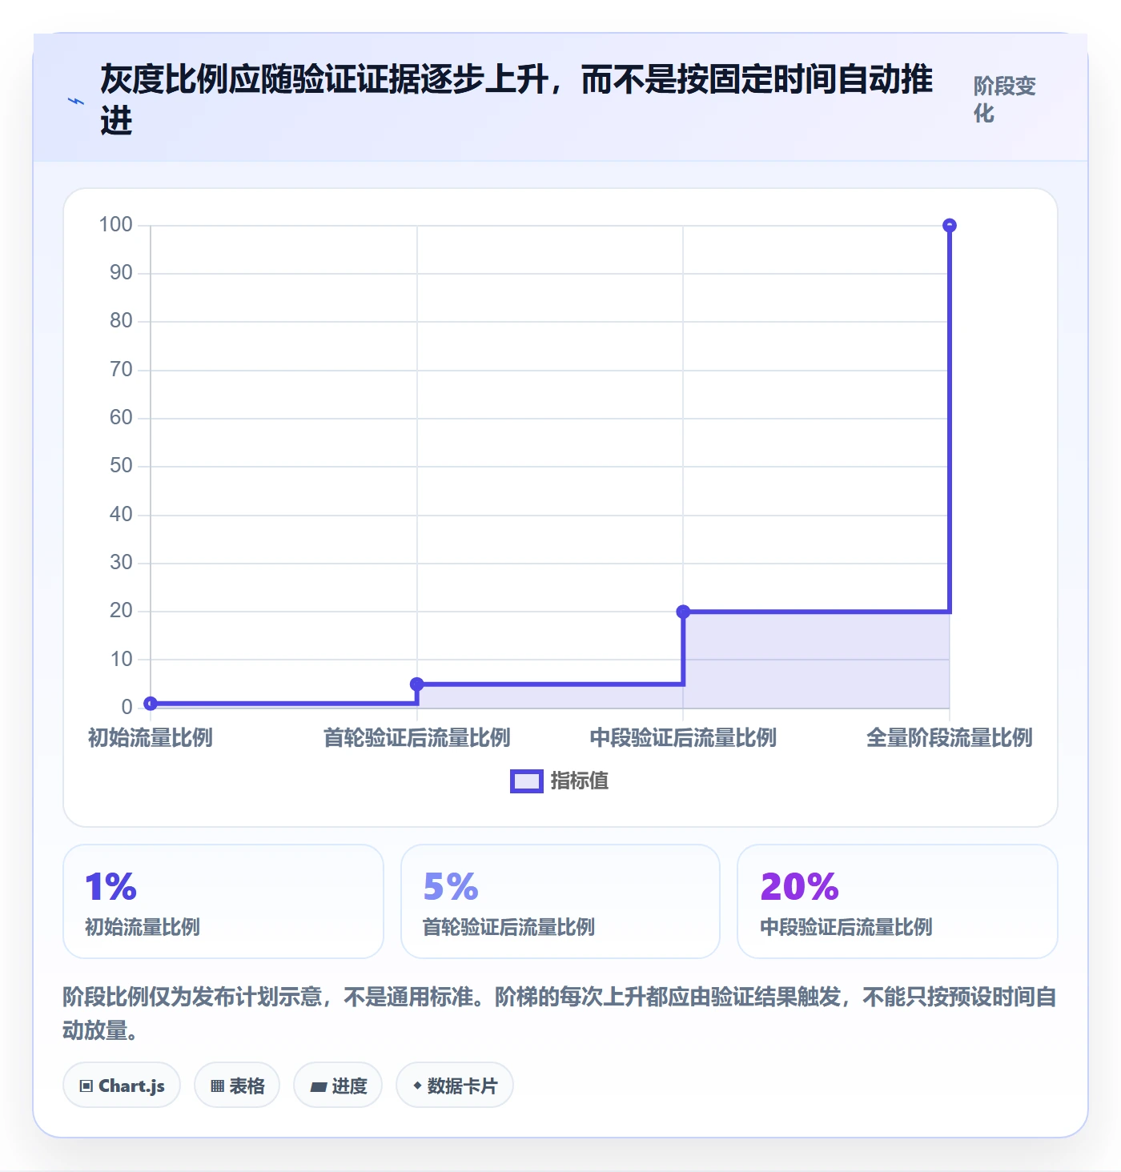
Task: Click the data point at 中段验证后流量比例
Action: [x=683, y=612]
